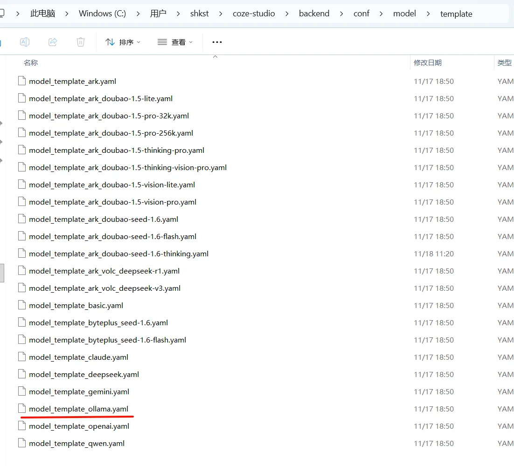The height and width of the screenshot is (466, 514).
Task: Select file model_template_ark_doubao-seed-1.6-thinking.yaml
Action: click(118, 254)
